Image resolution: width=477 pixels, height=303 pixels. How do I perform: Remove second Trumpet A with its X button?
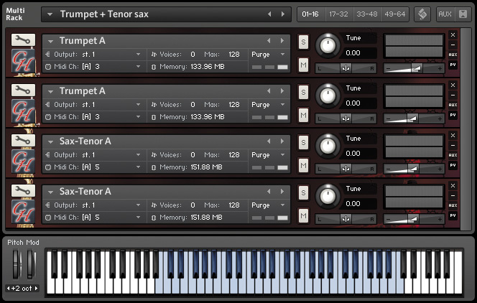[453, 85]
